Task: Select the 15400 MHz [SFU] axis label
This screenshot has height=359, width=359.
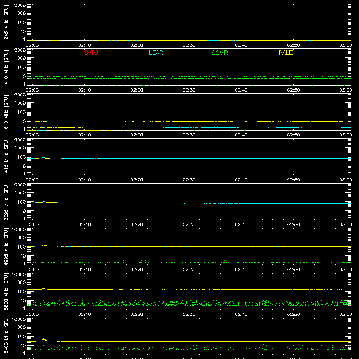Action: pyautogui.click(x=6, y=336)
